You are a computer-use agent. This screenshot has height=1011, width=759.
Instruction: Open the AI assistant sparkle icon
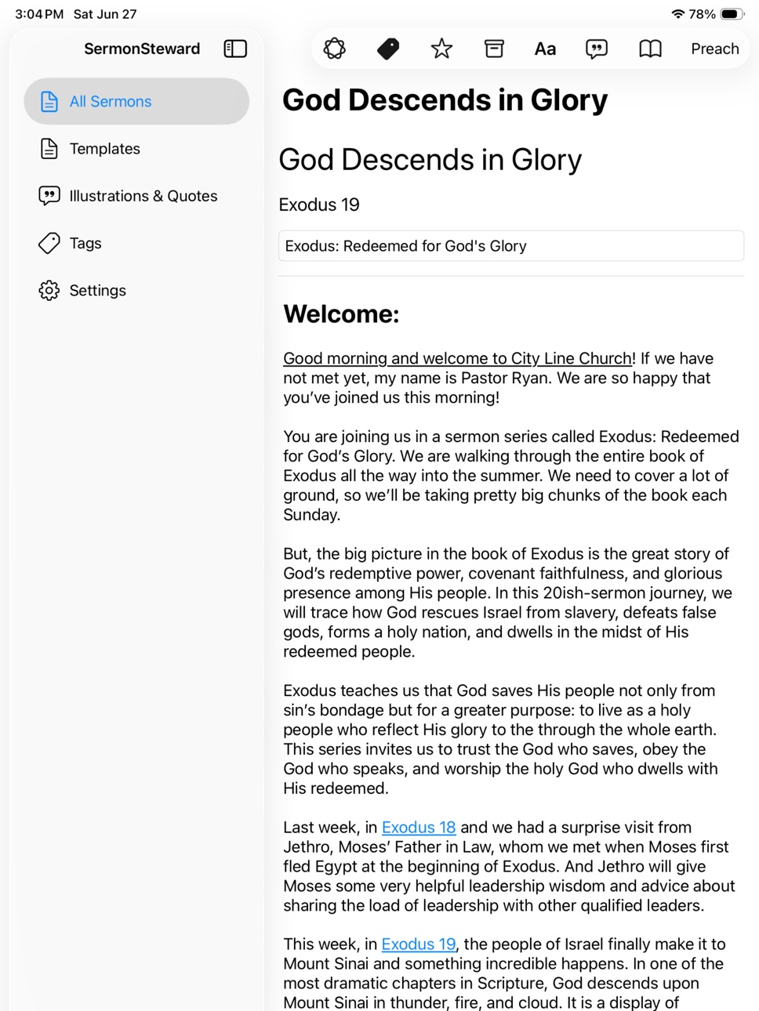[335, 49]
